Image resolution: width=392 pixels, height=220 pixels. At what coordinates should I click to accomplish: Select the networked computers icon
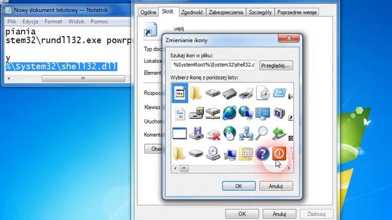click(246, 133)
